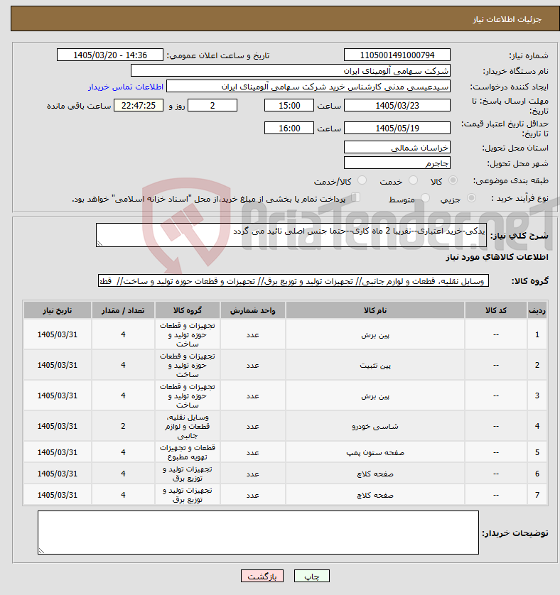Click the ایجاد کننده درخواست field
This screenshot has width=560, height=595.
coord(308,87)
